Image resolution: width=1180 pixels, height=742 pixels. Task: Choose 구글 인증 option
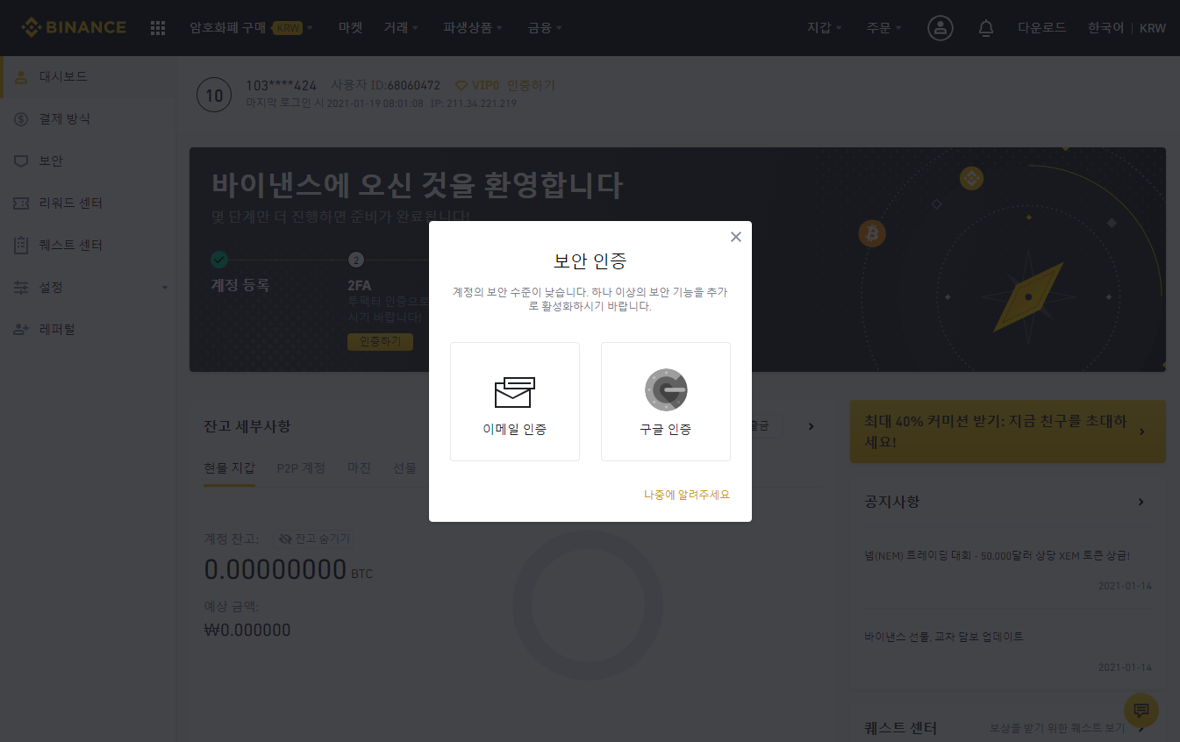[x=666, y=402]
